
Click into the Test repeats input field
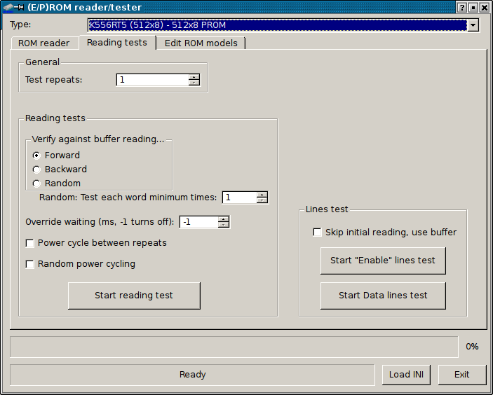point(152,80)
